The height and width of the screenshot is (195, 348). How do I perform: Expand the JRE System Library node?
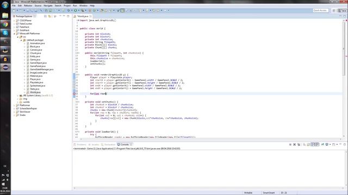[18, 95]
